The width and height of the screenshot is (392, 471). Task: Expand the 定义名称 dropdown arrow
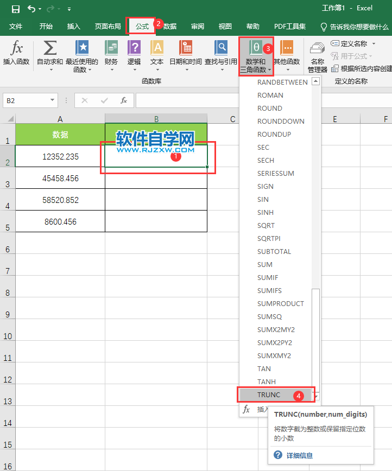374,44
